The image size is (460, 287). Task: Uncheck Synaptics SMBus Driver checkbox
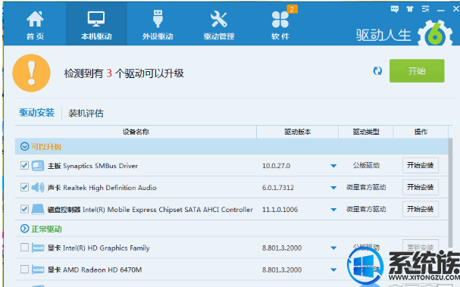click(24, 166)
